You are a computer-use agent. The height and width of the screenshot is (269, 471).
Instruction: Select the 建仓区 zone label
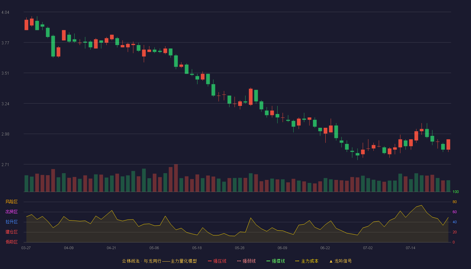(12, 232)
